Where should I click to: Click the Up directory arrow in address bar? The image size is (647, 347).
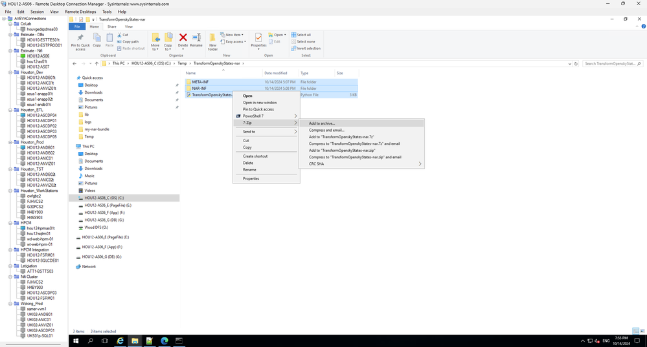tap(96, 64)
